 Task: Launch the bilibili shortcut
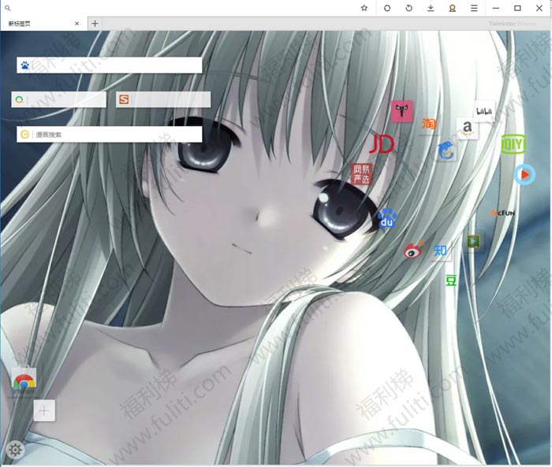tap(484, 111)
